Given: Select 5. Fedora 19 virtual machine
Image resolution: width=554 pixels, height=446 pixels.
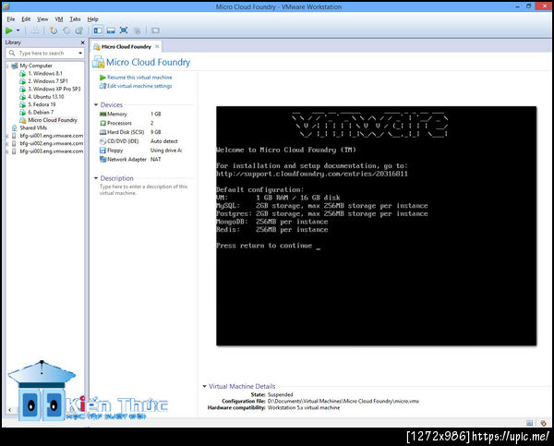Looking at the screenshot, I should [x=42, y=104].
